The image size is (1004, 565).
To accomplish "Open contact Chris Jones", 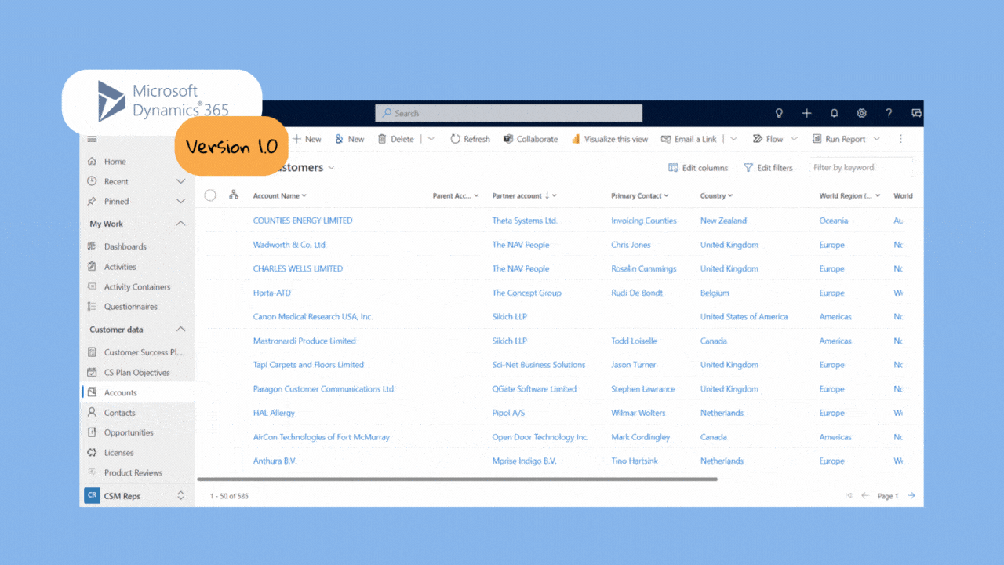I will [631, 245].
